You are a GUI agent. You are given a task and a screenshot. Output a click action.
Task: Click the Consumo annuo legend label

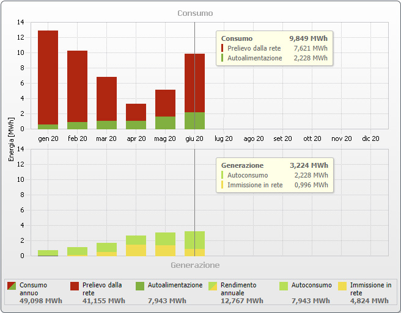pos(33,289)
